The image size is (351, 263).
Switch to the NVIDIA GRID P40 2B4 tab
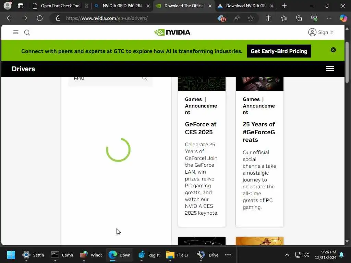tap(122, 6)
